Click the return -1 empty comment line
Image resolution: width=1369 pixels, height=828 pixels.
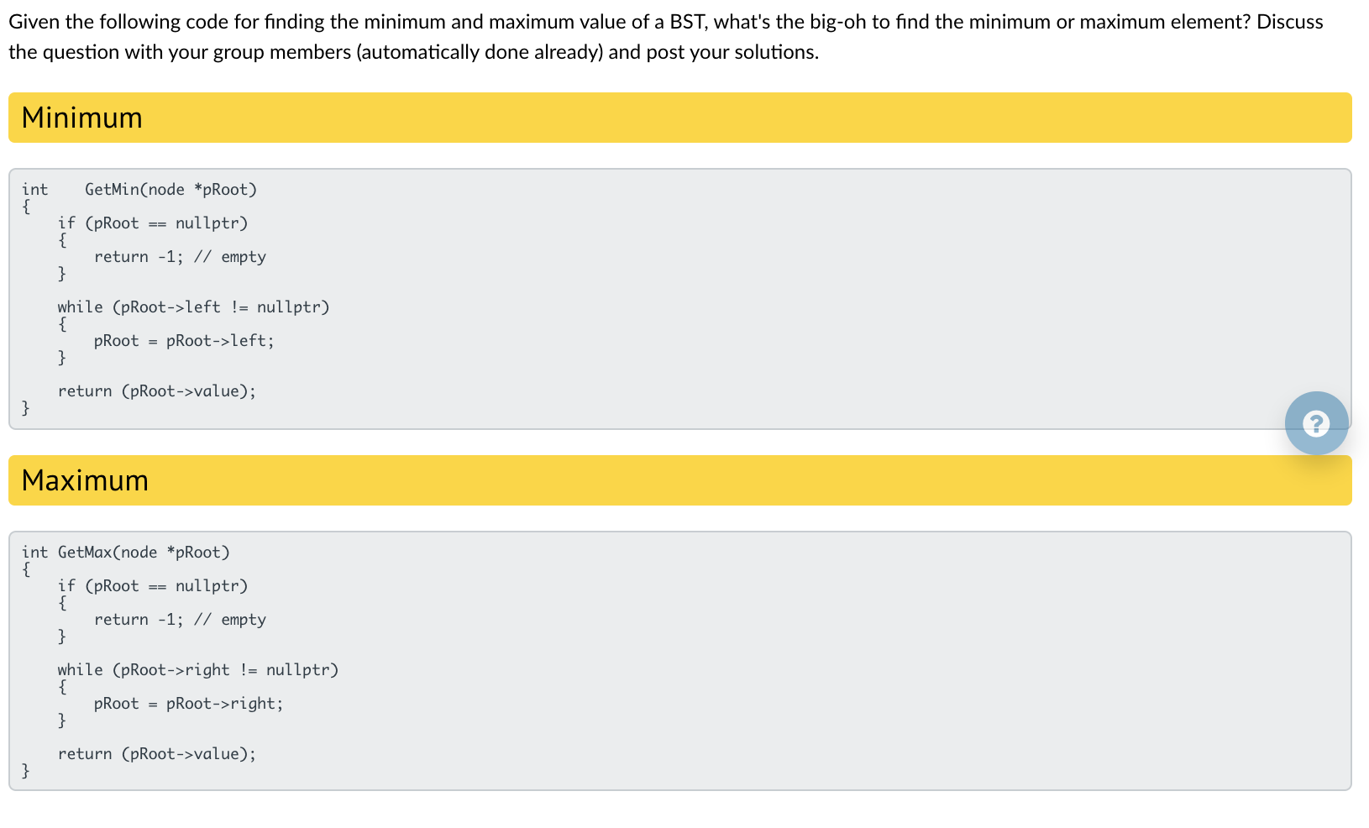(x=180, y=257)
